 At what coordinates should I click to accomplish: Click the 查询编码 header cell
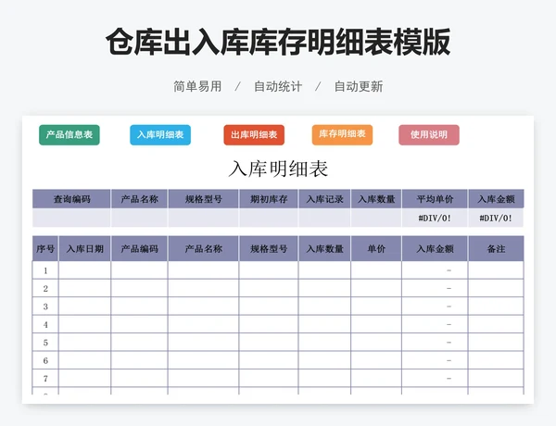(x=71, y=199)
